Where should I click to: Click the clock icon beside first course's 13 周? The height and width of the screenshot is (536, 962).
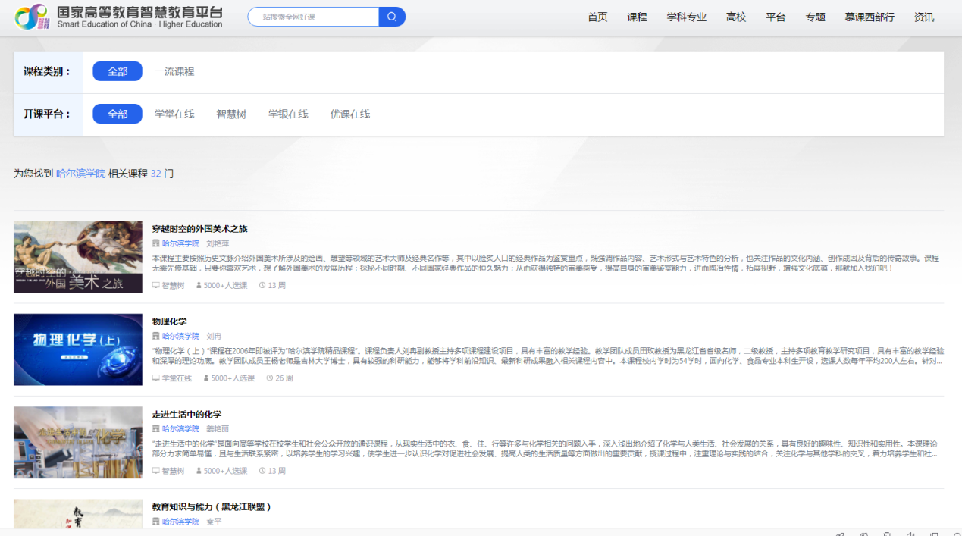point(262,286)
